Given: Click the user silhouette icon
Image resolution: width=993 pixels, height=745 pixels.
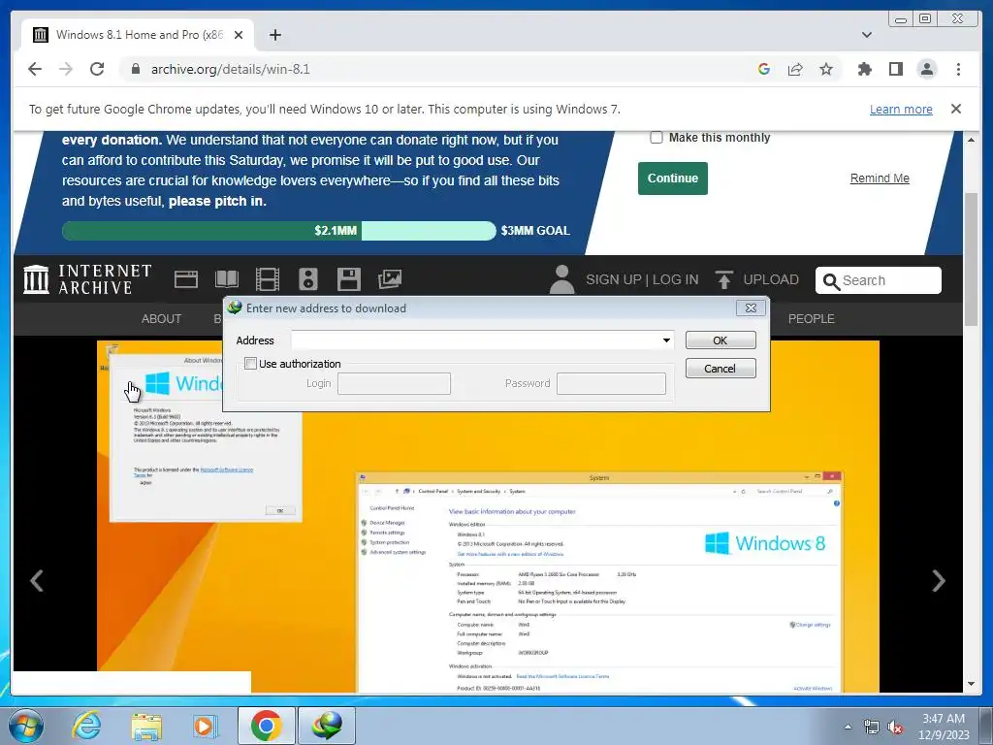Looking at the screenshot, I should click(x=561, y=279).
